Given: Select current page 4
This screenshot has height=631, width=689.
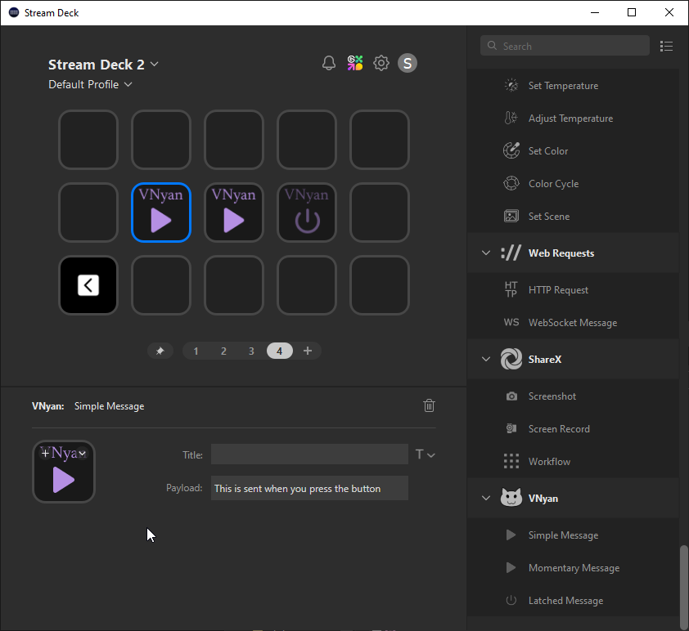Looking at the screenshot, I should (280, 351).
